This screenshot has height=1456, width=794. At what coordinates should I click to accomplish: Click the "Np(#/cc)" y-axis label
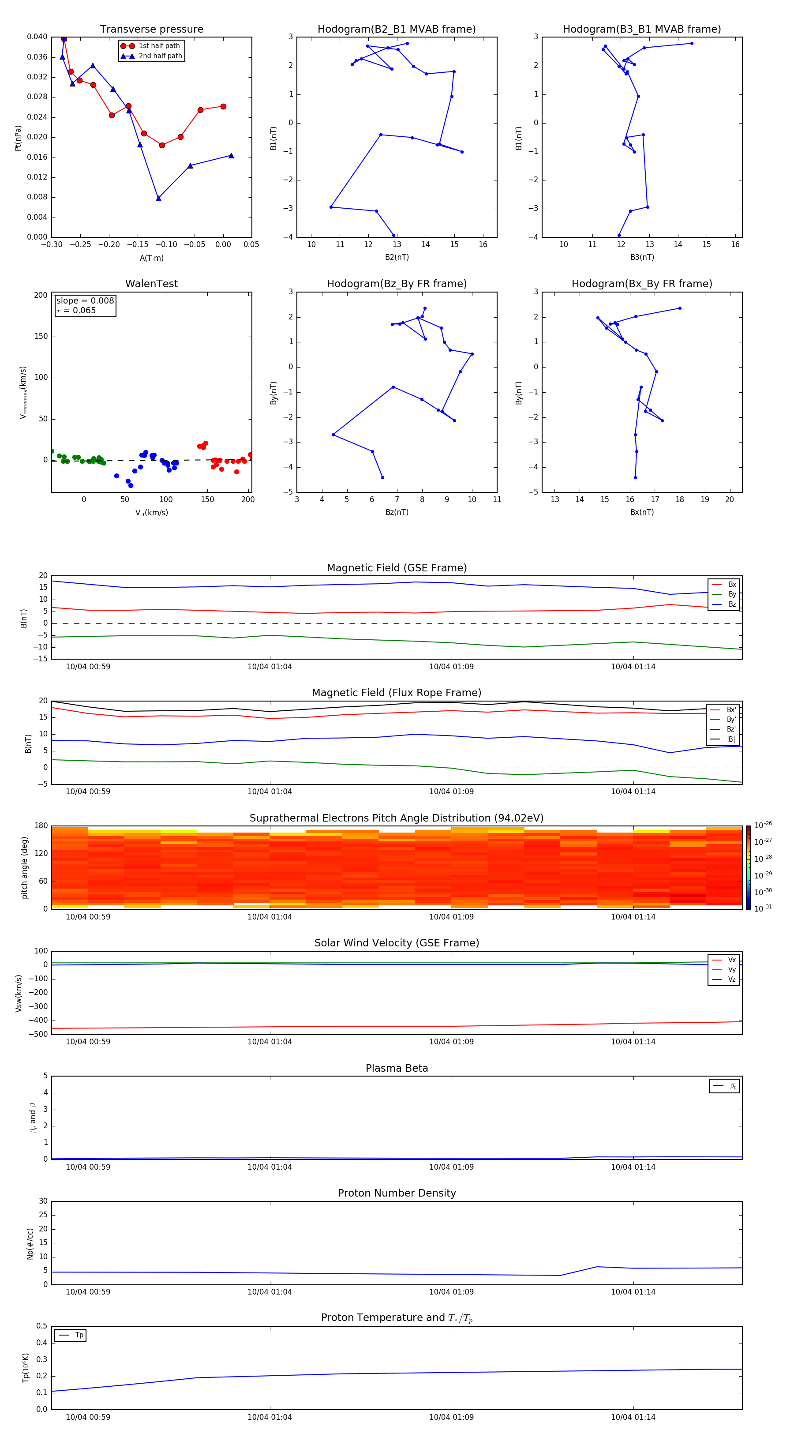(30, 1243)
